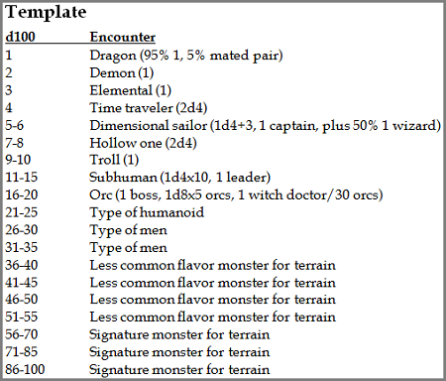Click the Template heading
Image resolution: width=446 pixels, height=381 pixels.
pyautogui.click(x=46, y=12)
